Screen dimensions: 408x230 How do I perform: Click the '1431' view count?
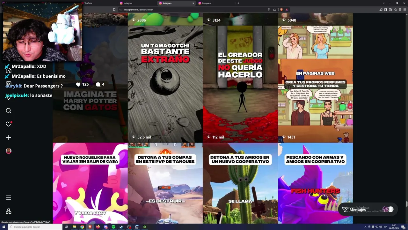pyautogui.click(x=291, y=137)
